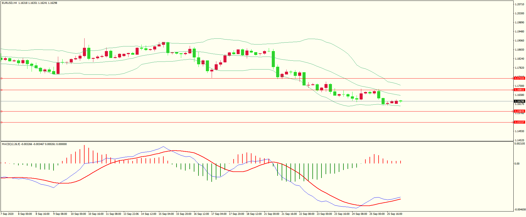The width and height of the screenshot is (526, 217).
Task: Click the 0.002105 value on the MACD scale
Action: point(520,144)
